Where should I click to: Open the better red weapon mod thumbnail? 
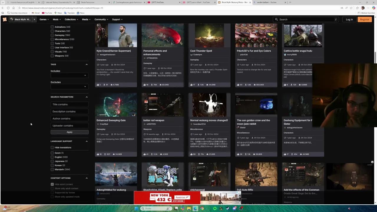tap(163, 105)
